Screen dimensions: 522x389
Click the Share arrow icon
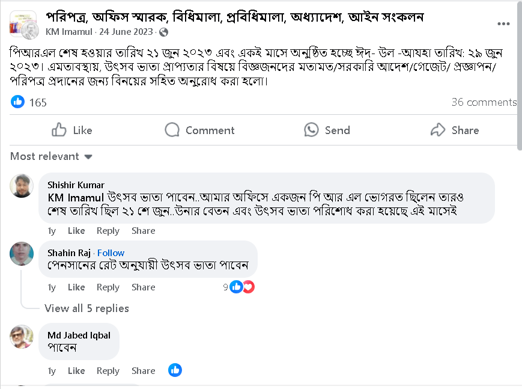pos(439,130)
